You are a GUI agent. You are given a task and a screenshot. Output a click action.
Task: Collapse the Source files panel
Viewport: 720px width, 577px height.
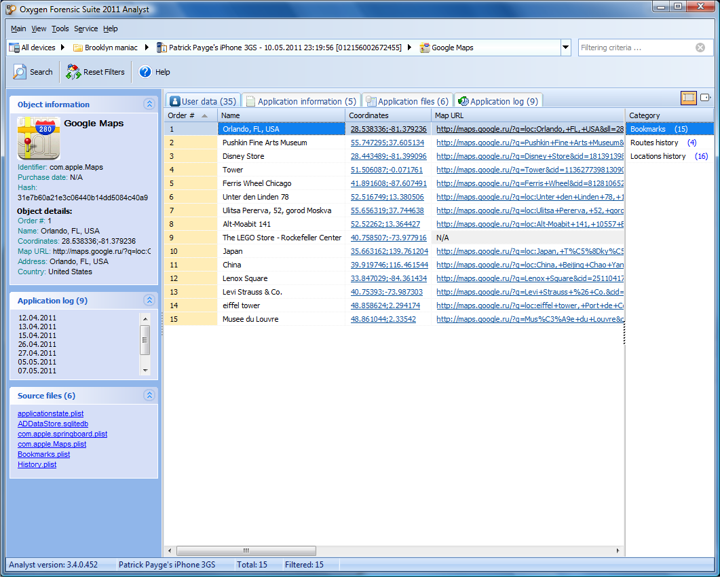149,396
